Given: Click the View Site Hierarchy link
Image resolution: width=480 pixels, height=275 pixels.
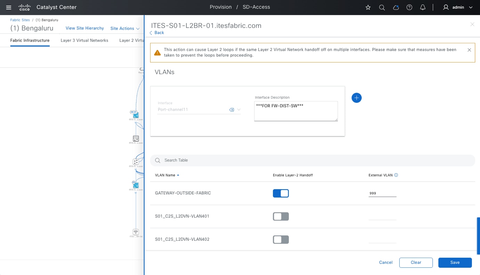Looking at the screenshot, I should tap(84, 28).
